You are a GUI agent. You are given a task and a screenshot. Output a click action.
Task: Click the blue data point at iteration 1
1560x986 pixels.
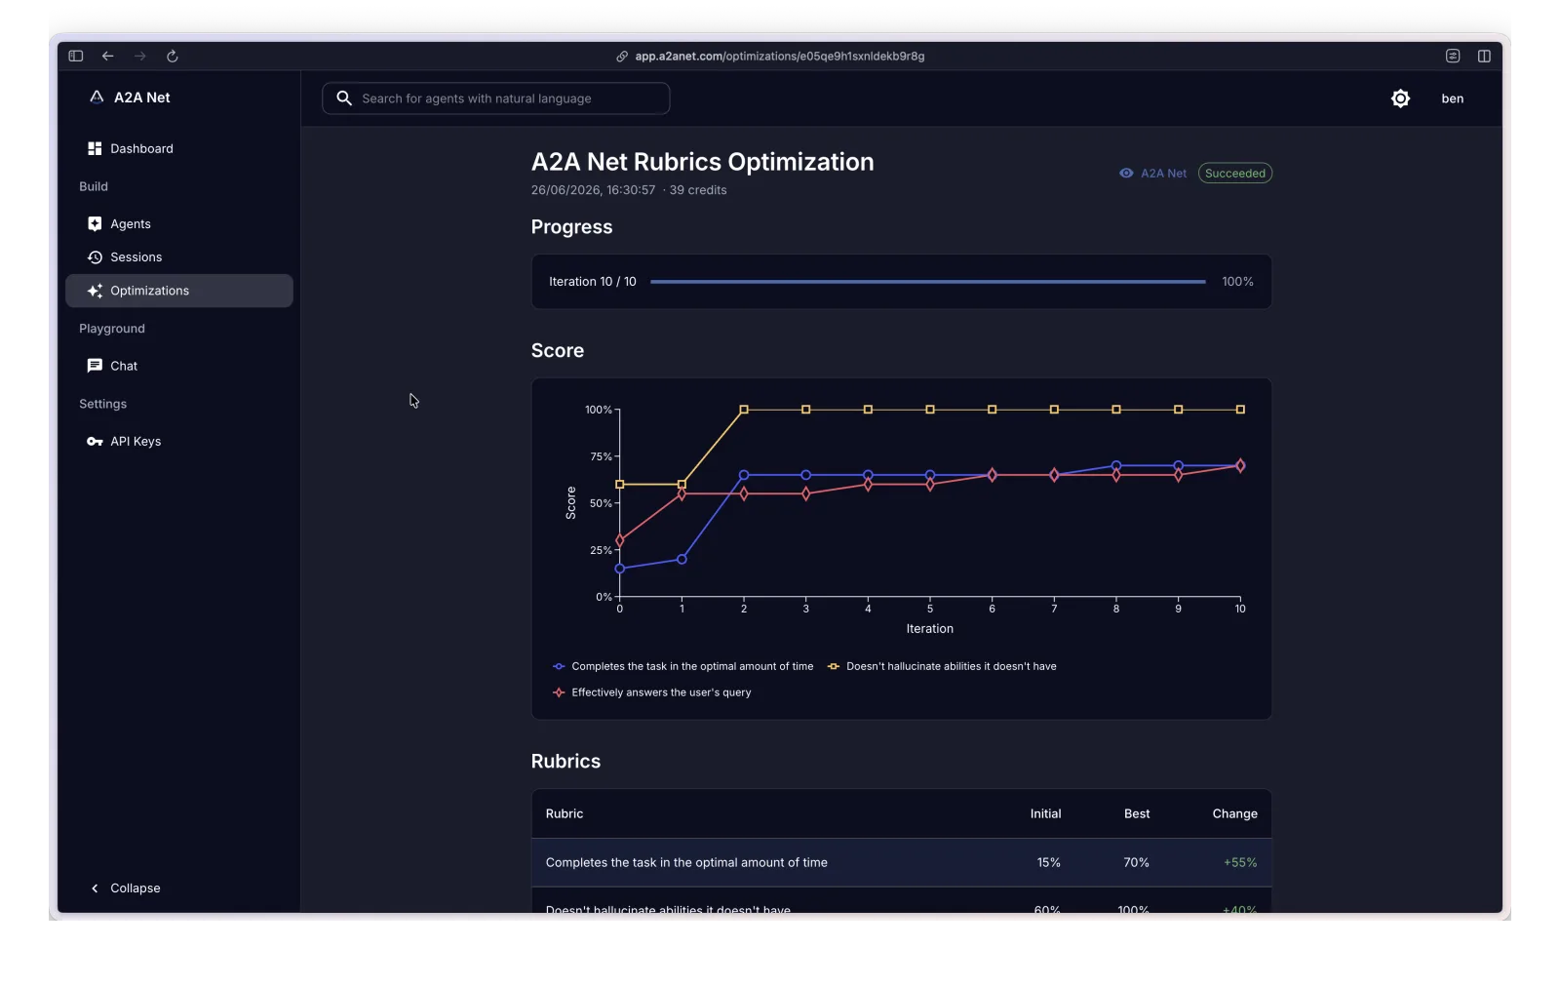pyautogui.click(x=682, y=560)
